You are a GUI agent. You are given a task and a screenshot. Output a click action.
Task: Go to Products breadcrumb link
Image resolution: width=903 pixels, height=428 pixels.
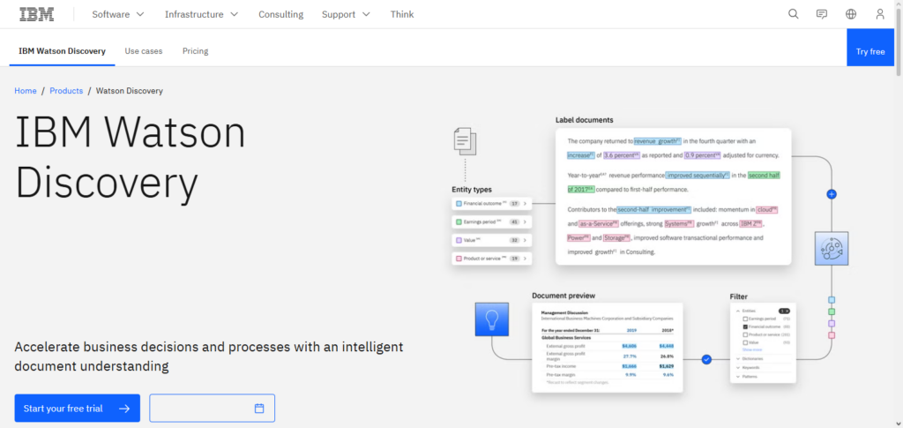coord(66,90)
